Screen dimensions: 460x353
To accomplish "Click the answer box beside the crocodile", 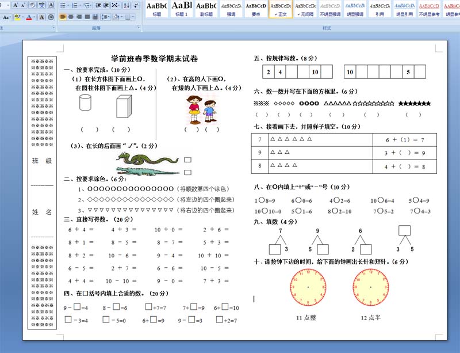I will 188,173.
